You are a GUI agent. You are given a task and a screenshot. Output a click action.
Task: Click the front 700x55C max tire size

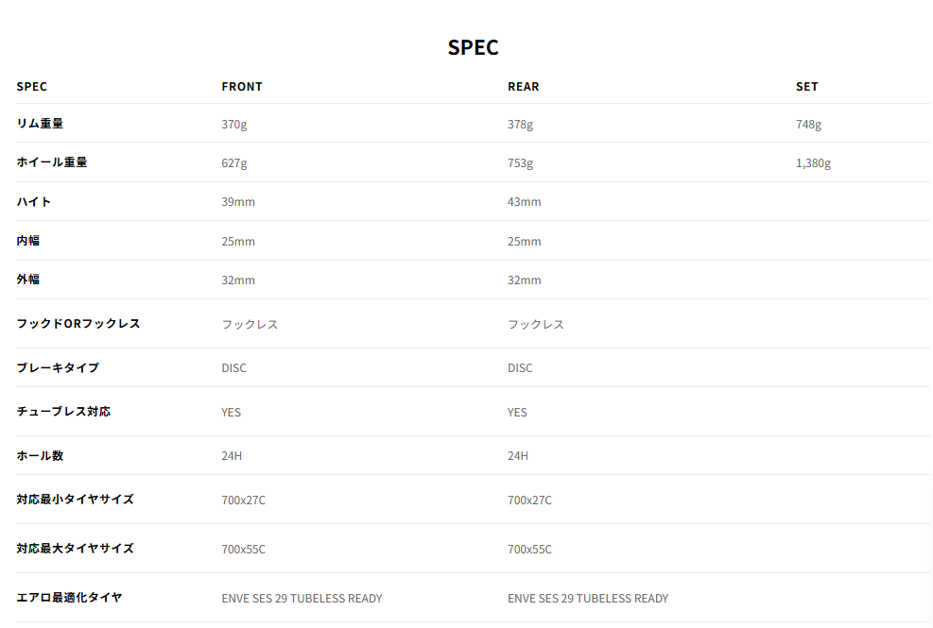tap(243, 550)
